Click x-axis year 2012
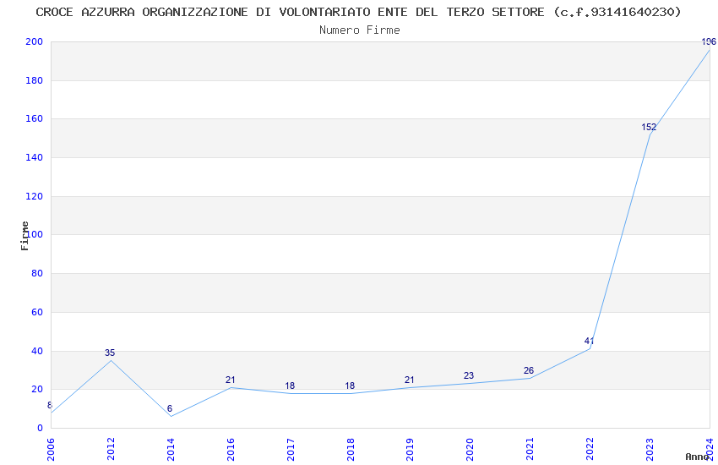Screen dimensions: 718x465 (x=111, y=450)
